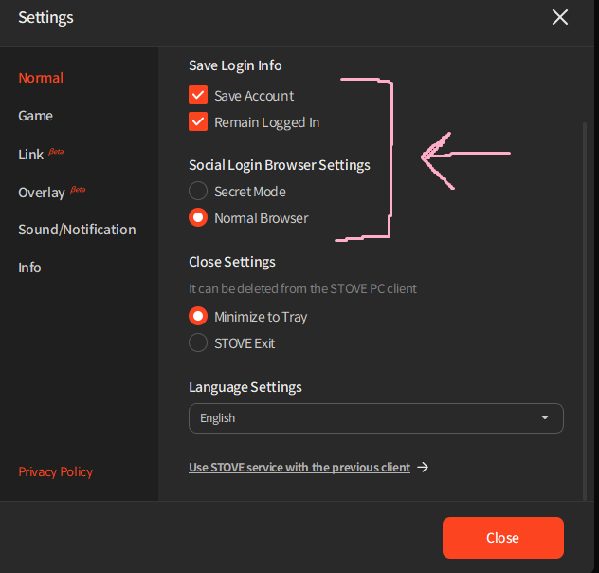Click the orange Close button
599x573 pixels.
[x=502, y=538]
